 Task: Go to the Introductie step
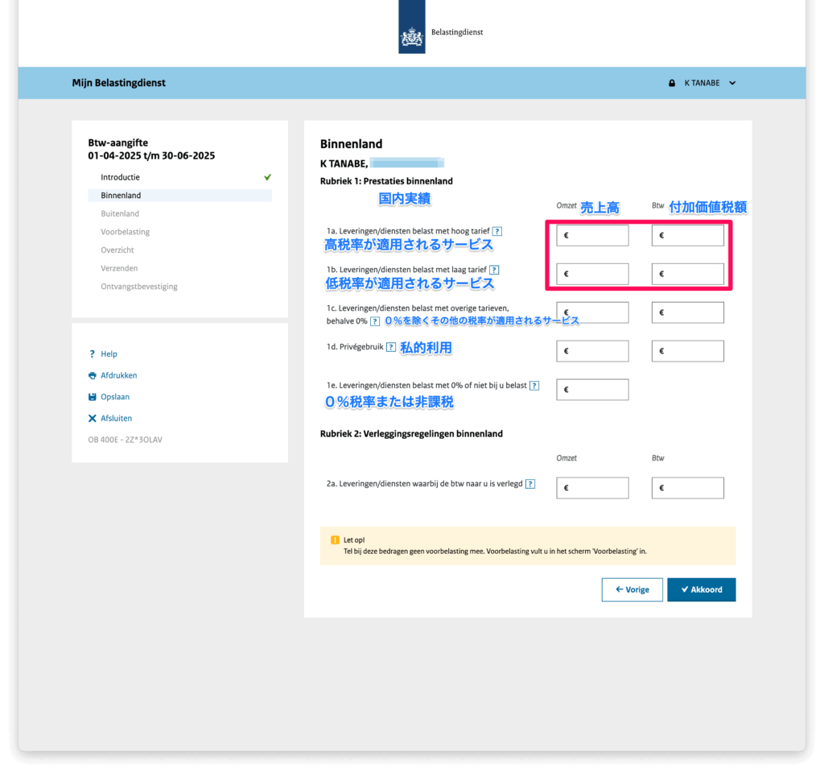pos(120,177)
